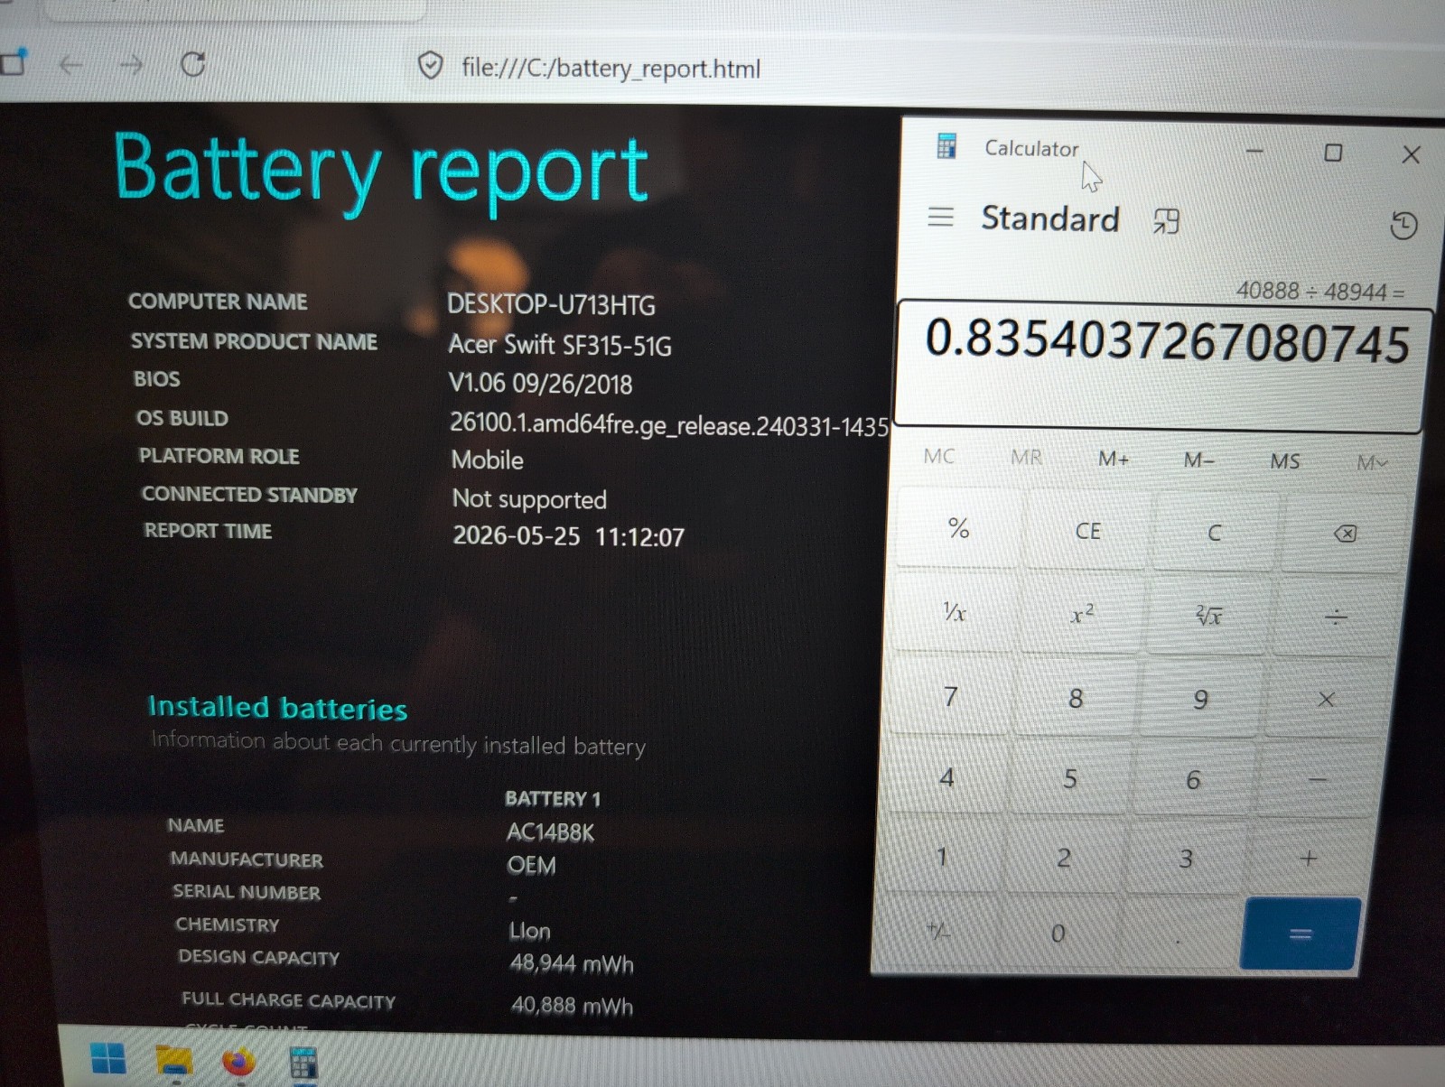Maximize the Calculator window
This screenshot has height=1087, width=1445.
click(1333, 153)
